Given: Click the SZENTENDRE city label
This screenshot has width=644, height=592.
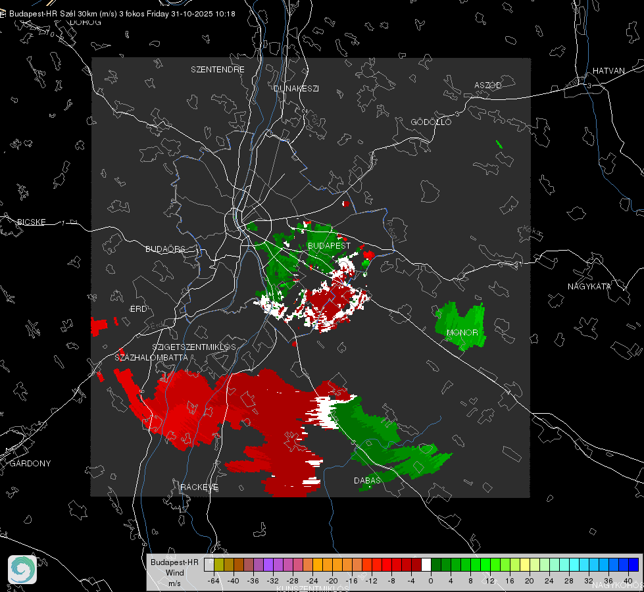Looking at the screenshot, I should (x=218, y=70).
